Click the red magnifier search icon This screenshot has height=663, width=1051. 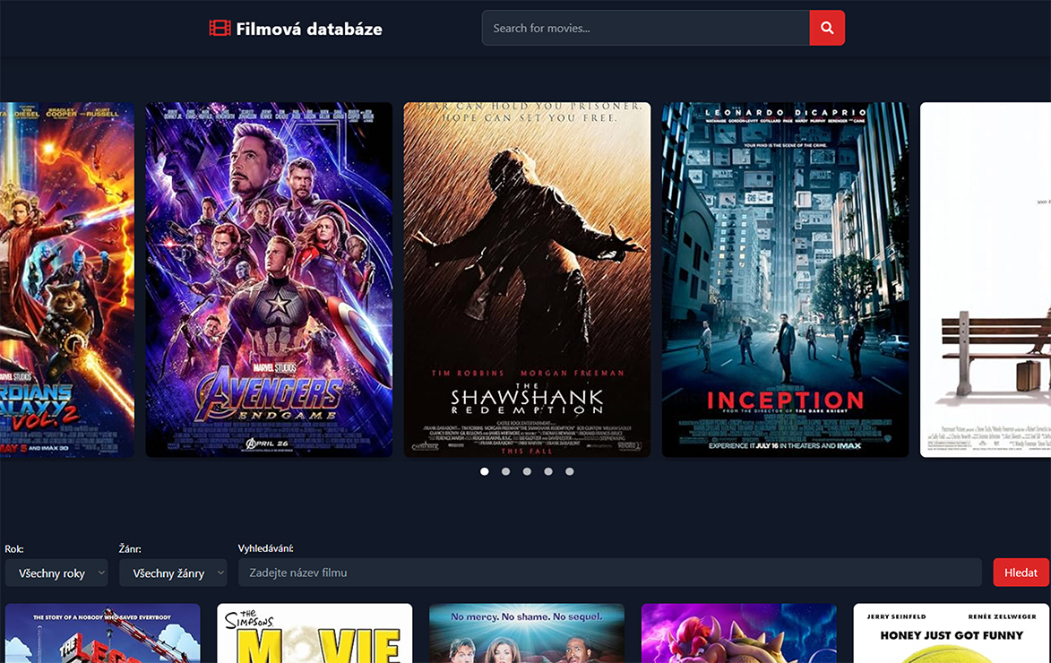826,28
